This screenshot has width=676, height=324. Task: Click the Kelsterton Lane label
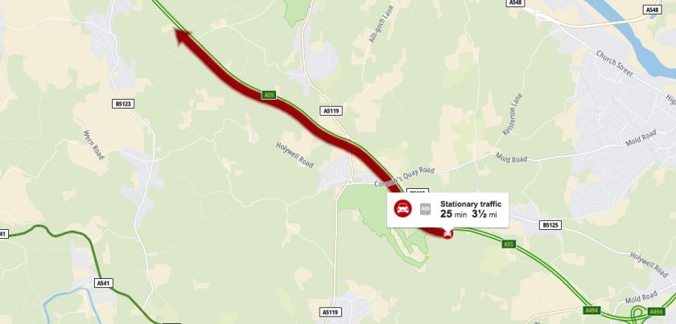click(x=513, y=114)
